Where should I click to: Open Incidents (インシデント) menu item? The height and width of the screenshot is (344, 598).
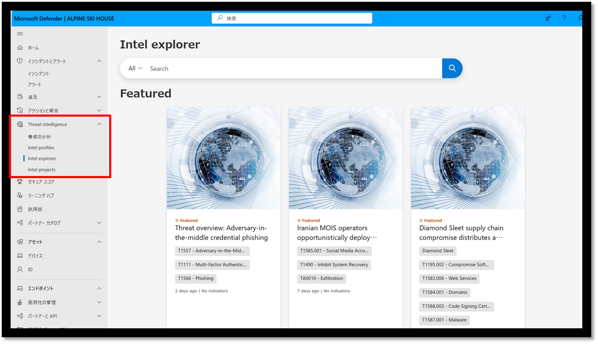[x=39, y=74]
